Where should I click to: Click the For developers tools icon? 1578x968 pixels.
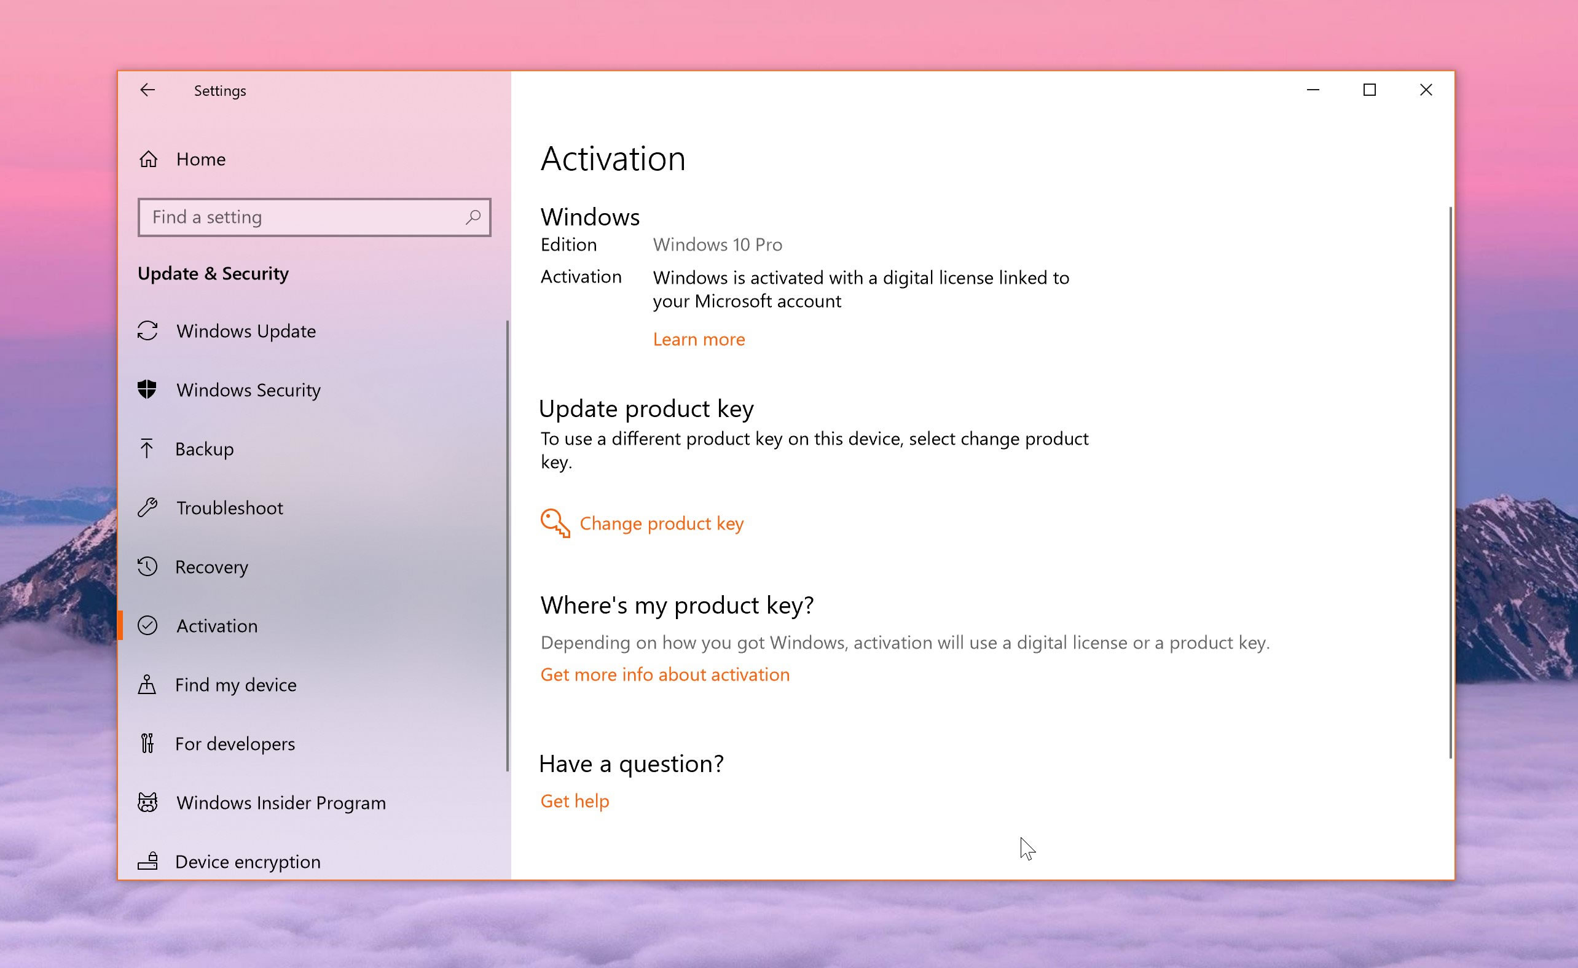tap(147, 743)
